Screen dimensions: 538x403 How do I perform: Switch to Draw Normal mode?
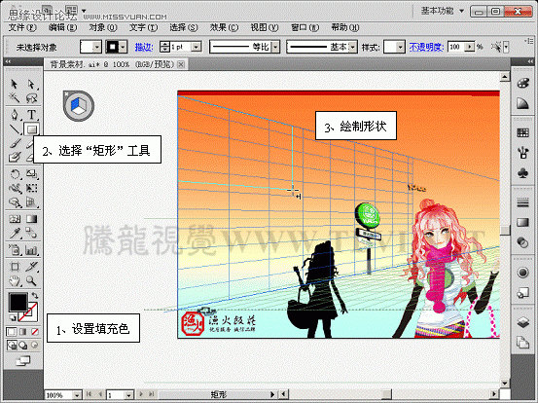pyautogui.click(x=12, y=345)
